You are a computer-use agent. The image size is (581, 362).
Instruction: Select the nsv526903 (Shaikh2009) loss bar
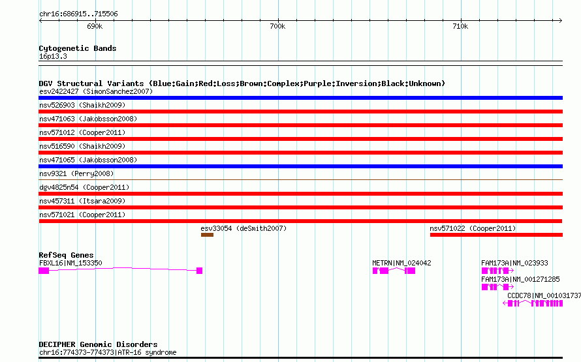click(x=300, y=112)
